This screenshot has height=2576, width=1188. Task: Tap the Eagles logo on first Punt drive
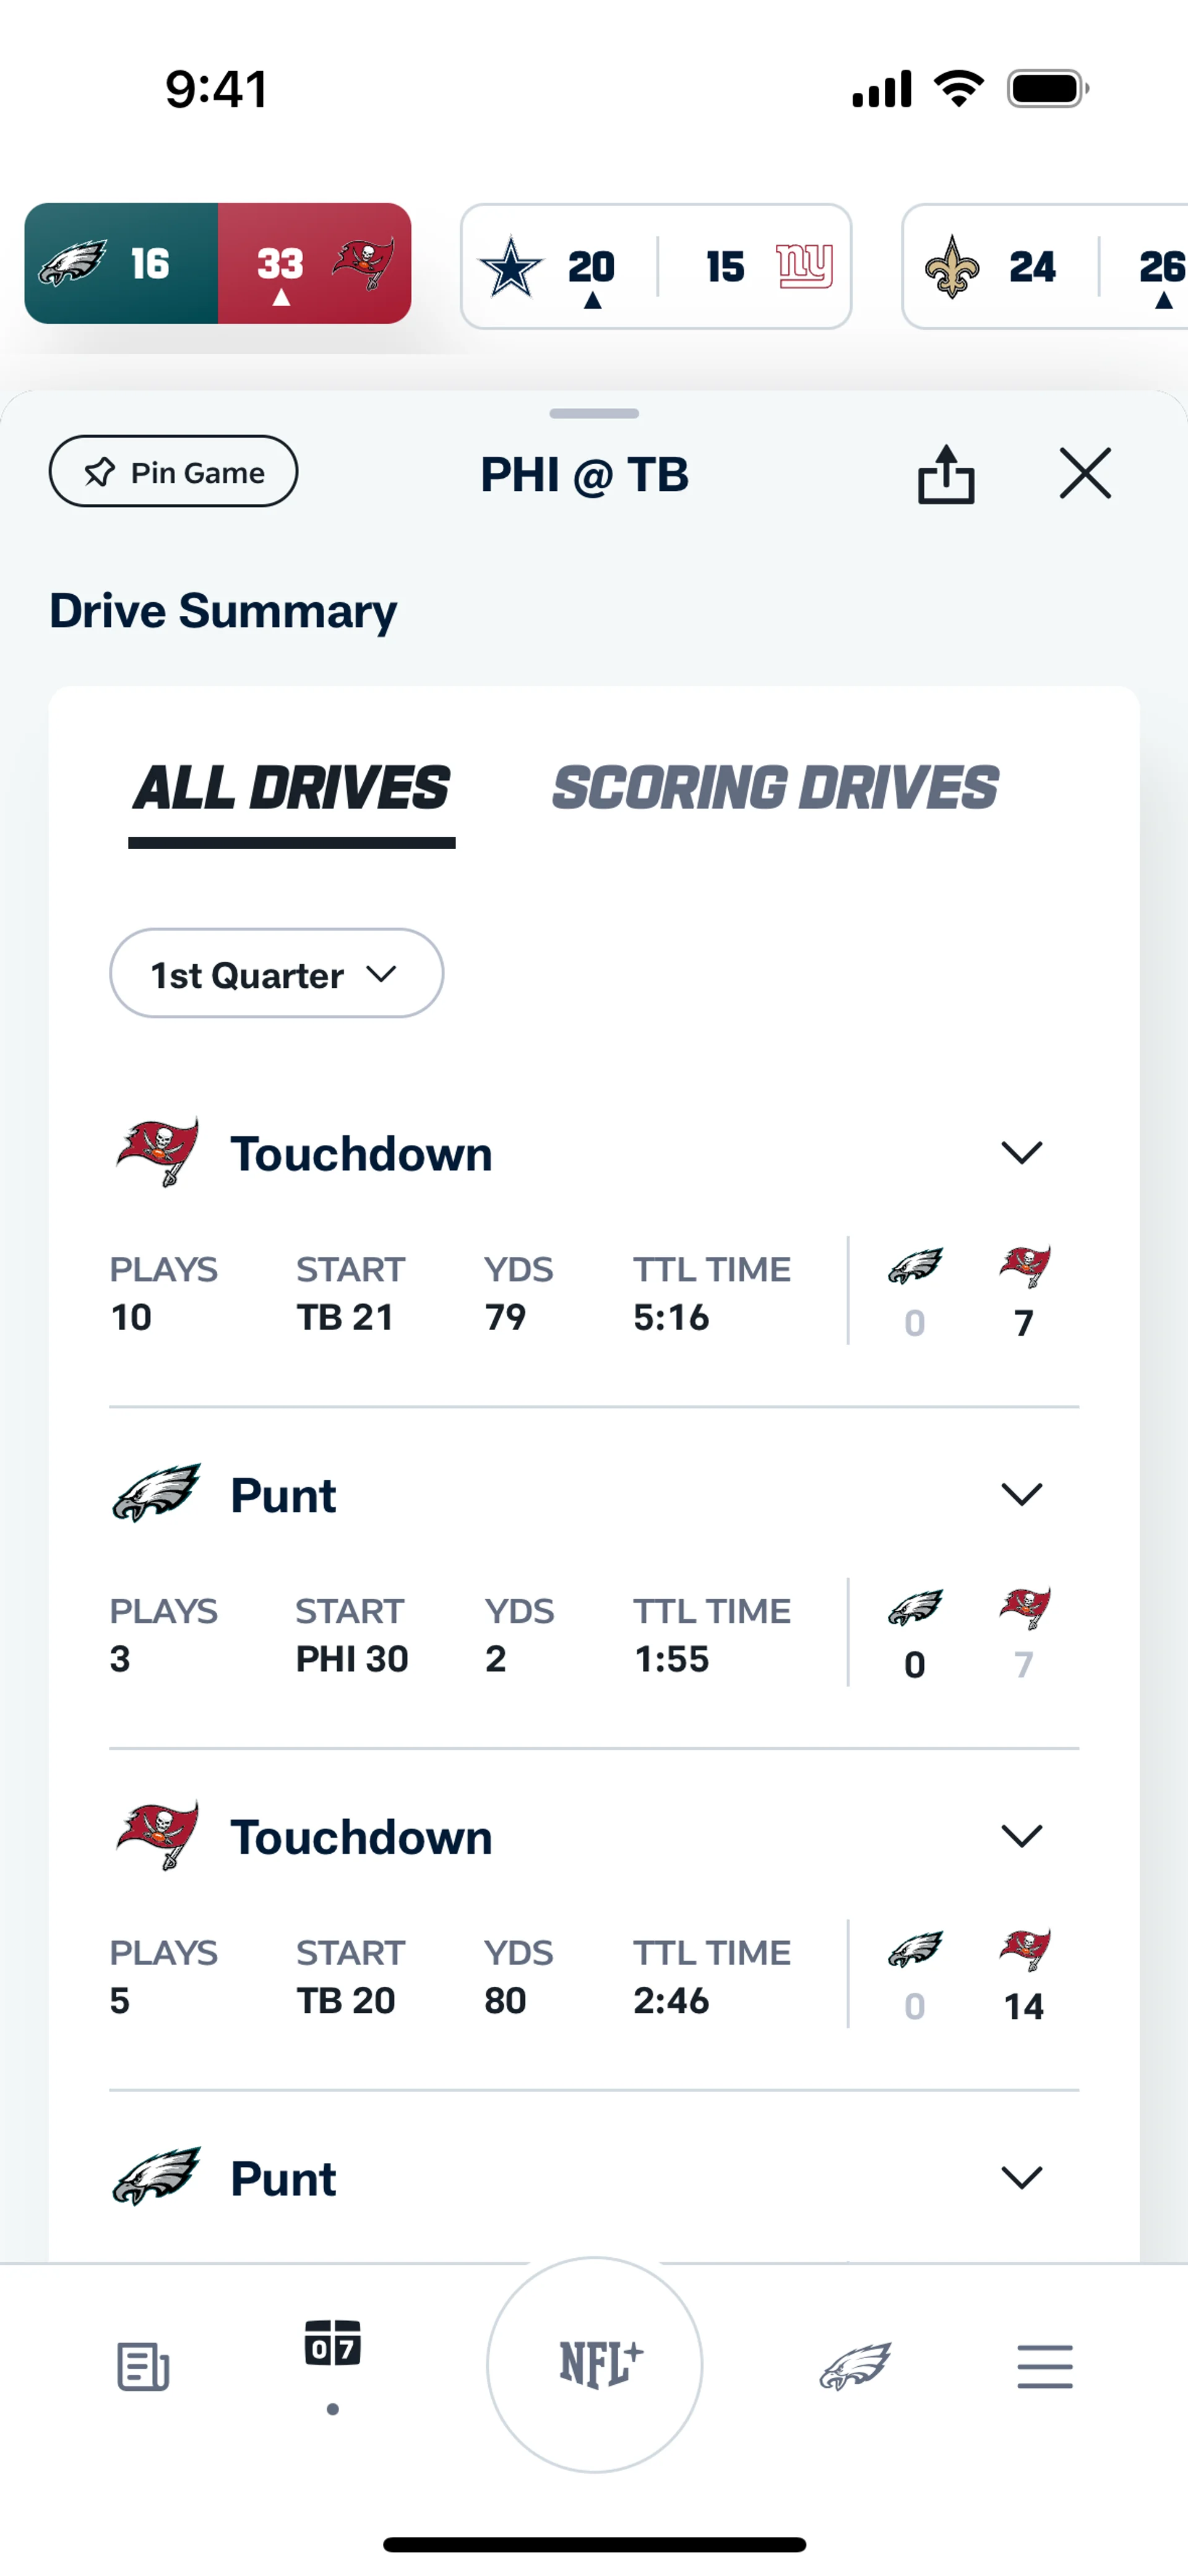157,1493
